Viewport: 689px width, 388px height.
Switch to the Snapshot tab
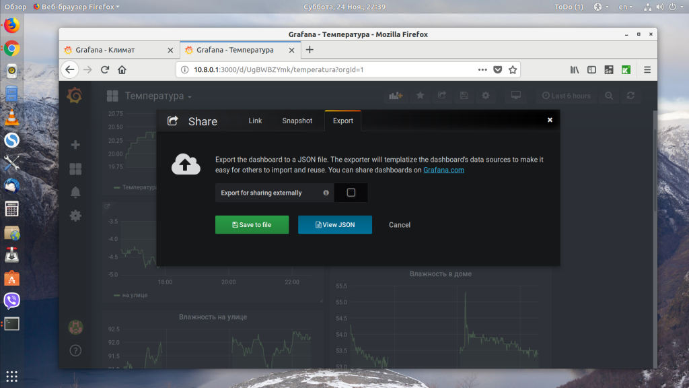click(x=297, y=121)
